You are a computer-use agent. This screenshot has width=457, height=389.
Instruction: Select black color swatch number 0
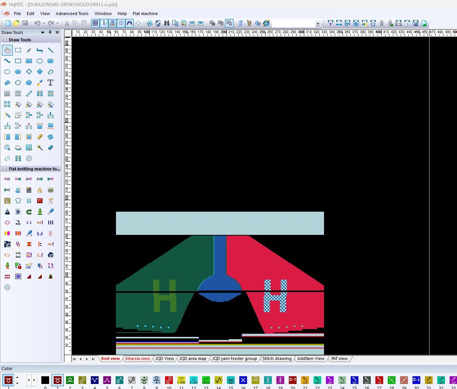45,380
